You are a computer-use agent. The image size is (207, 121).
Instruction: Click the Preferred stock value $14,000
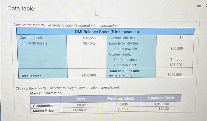click(x=176, y=59)
